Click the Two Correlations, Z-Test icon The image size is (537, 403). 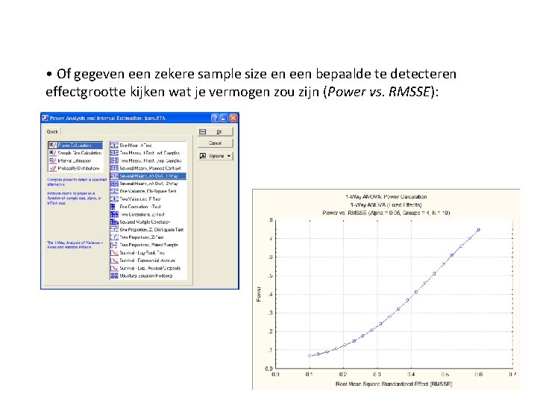pos(114,214)
